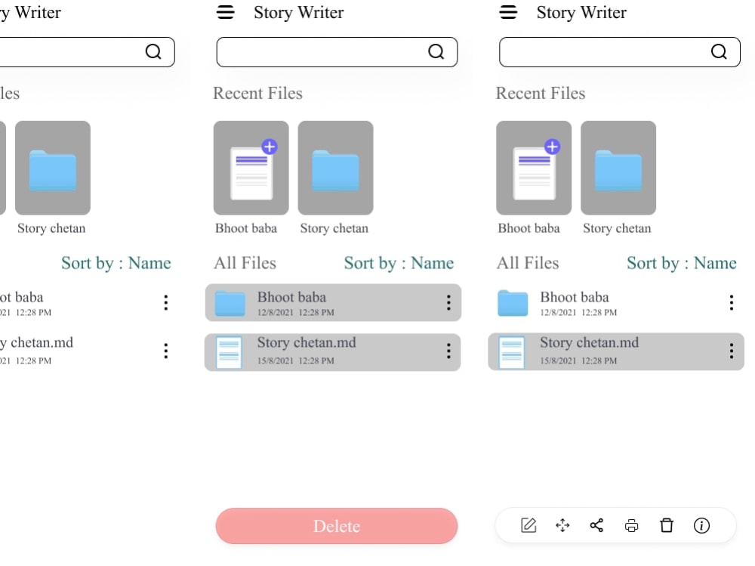Image resolution: width=755 pixels, height=566 pixels.
Task: Click the info icon in bottom toolbar
Action: click(701, 525)
